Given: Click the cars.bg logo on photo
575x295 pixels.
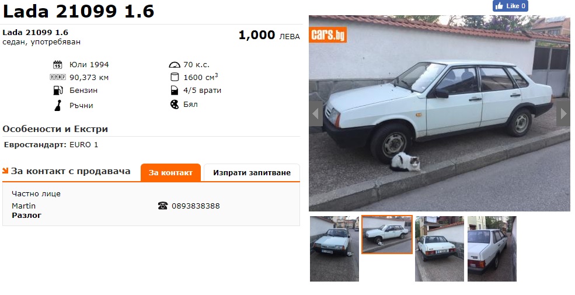Looking at the screenshot, I should tap(328, 35).
